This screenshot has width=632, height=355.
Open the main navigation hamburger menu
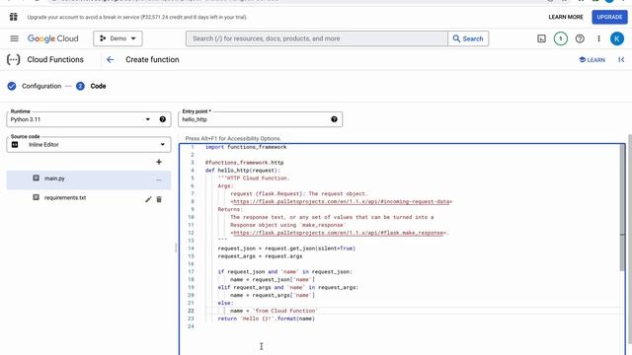[14, 38]
